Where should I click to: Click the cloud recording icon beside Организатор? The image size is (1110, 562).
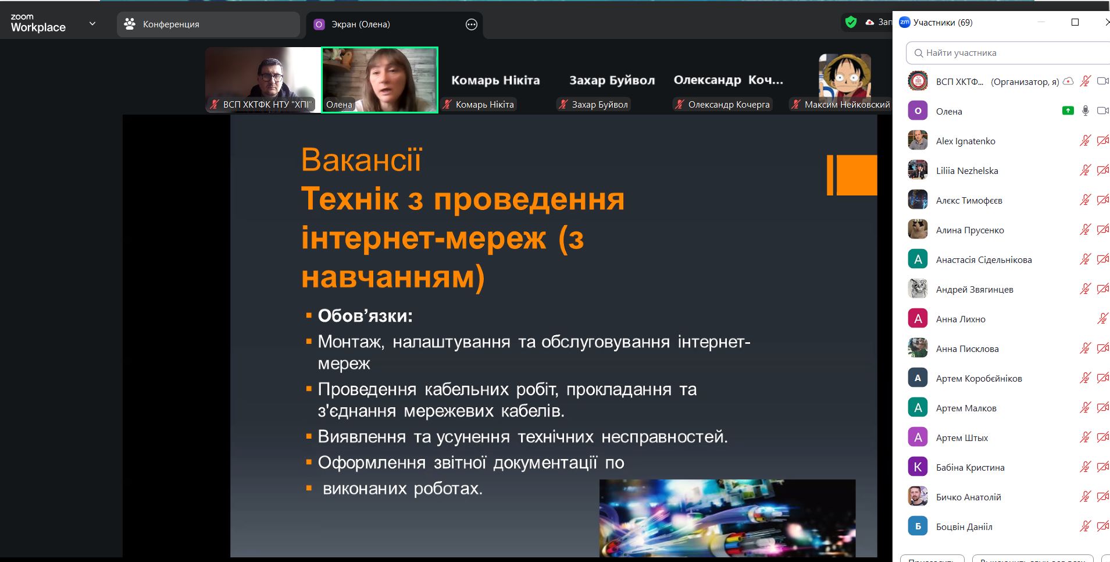1068,81
